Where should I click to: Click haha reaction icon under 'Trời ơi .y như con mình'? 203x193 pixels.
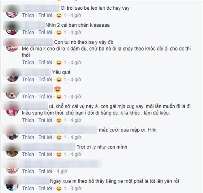coord(59,155)
